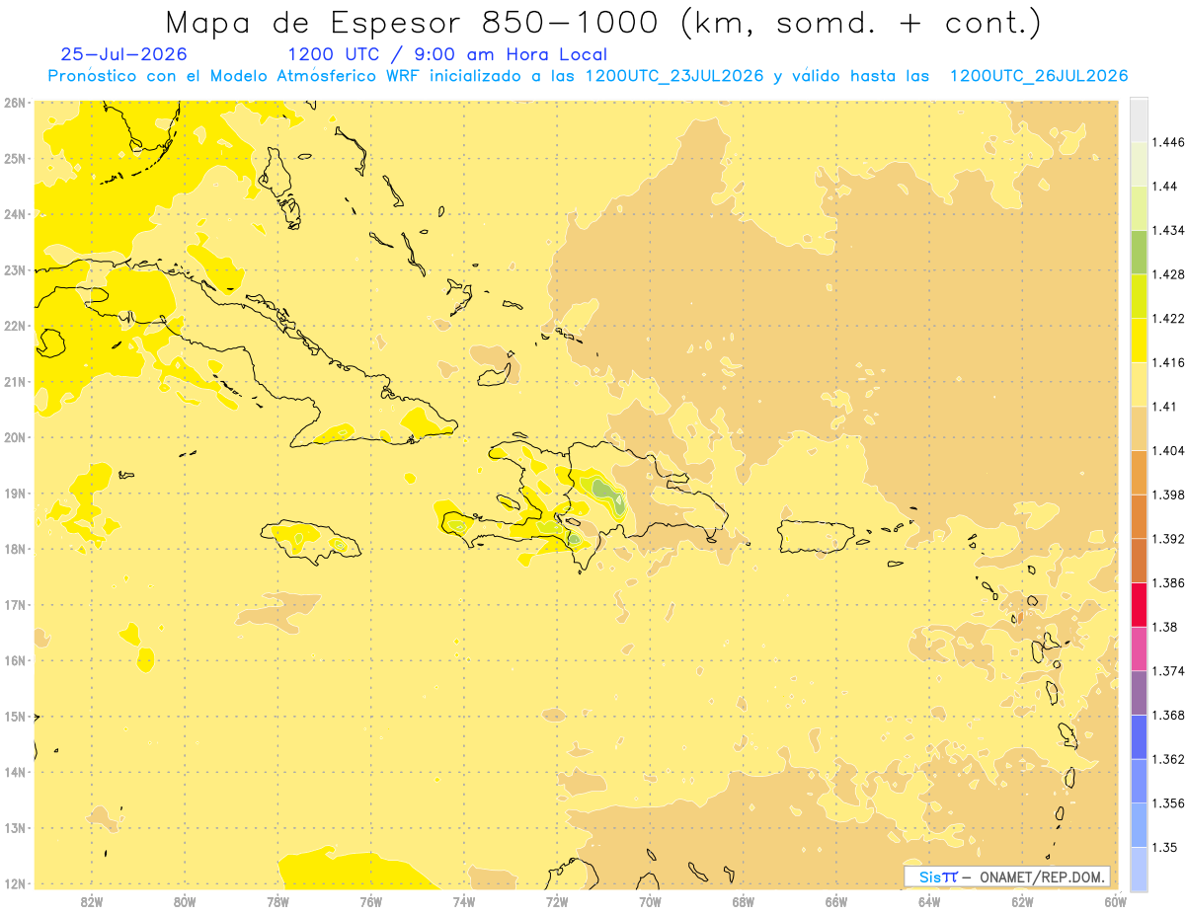Click the legend value 1.386
The height and width of the screenshot is (915, 1185).
point(1168,582)
